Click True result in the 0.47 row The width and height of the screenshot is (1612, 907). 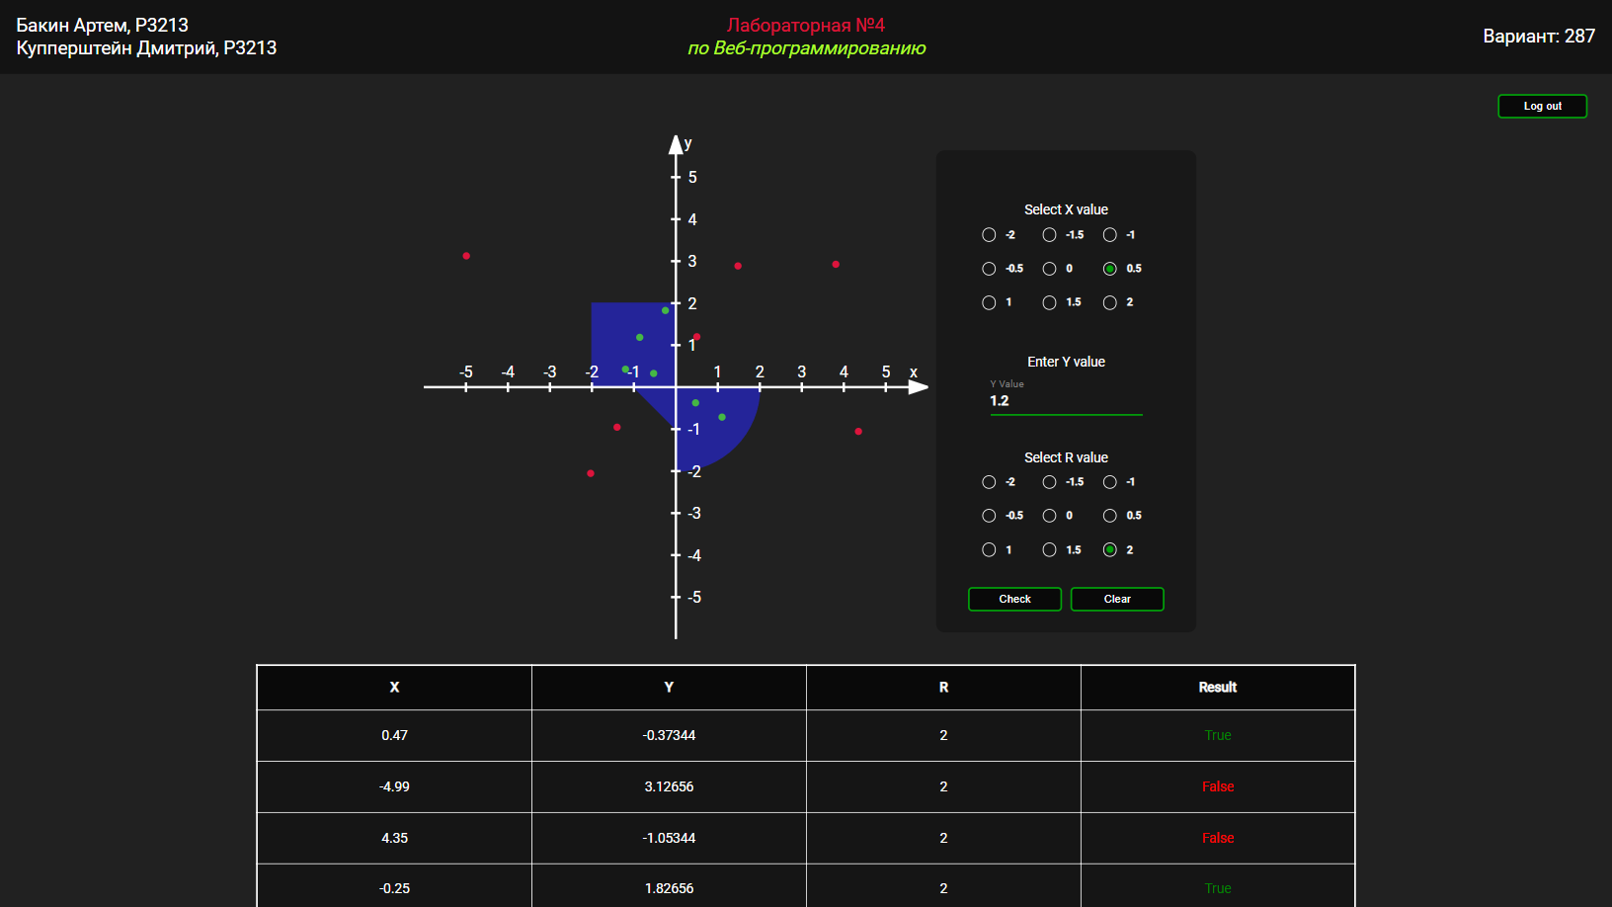coord(1218,735)
